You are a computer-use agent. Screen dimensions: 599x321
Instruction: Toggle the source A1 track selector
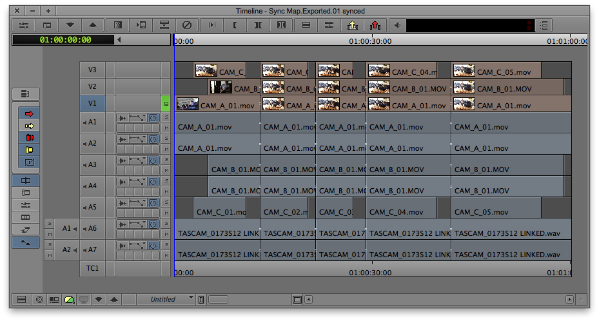66,228
